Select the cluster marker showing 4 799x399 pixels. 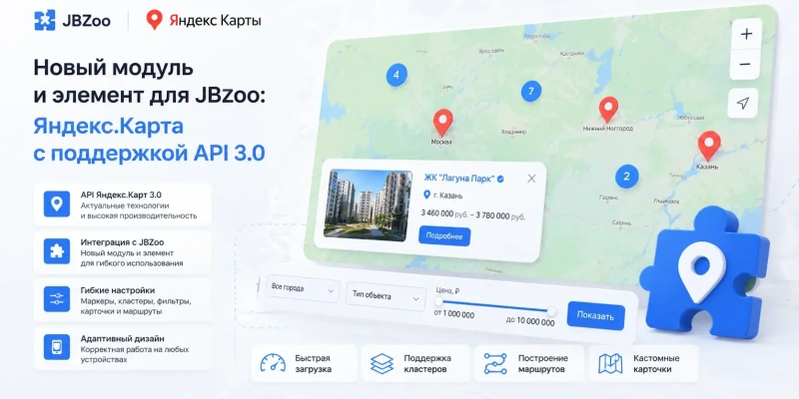pyautogui.click(x=397, y=75)
